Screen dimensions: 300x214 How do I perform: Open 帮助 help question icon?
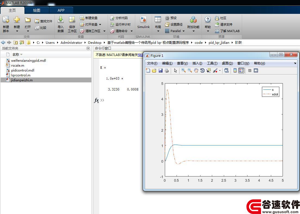point(208,19)
